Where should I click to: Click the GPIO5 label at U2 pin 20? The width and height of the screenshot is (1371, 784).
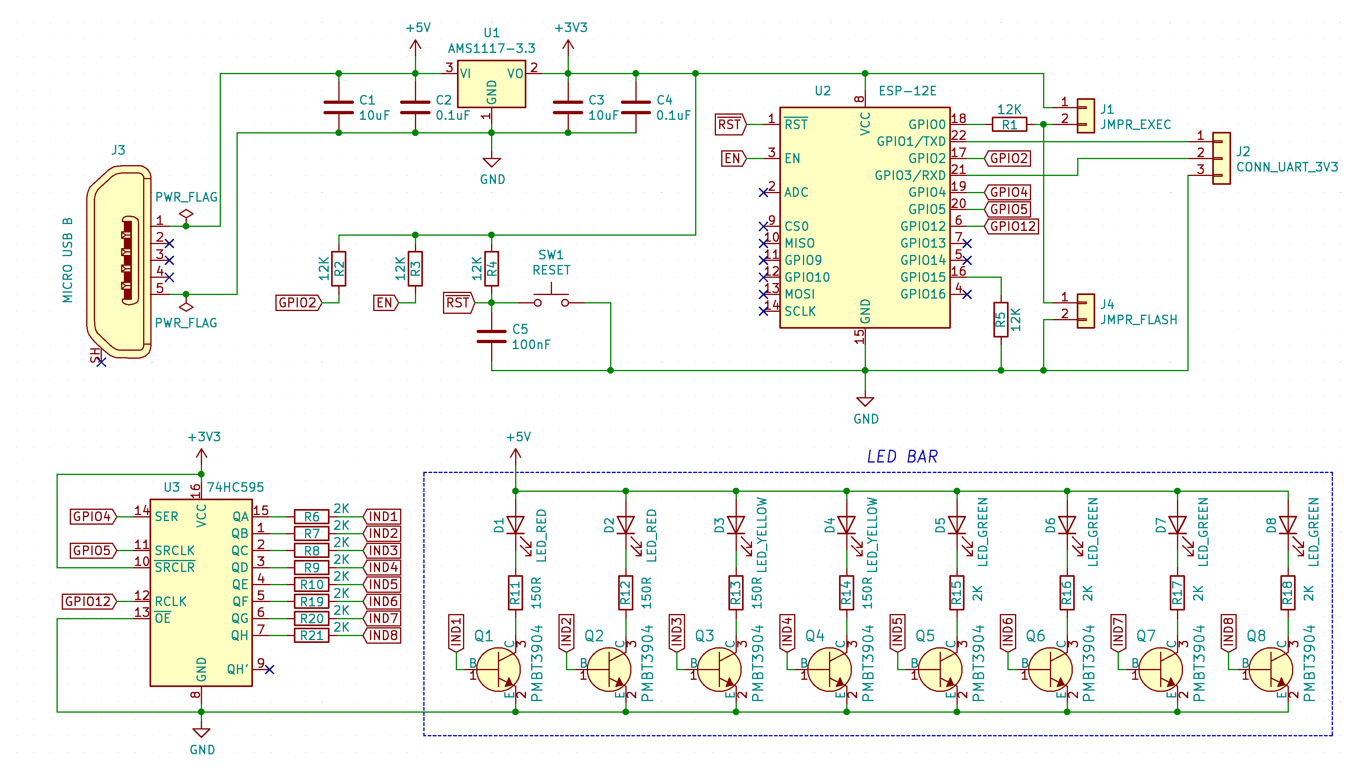click(x=1007, y=209)
